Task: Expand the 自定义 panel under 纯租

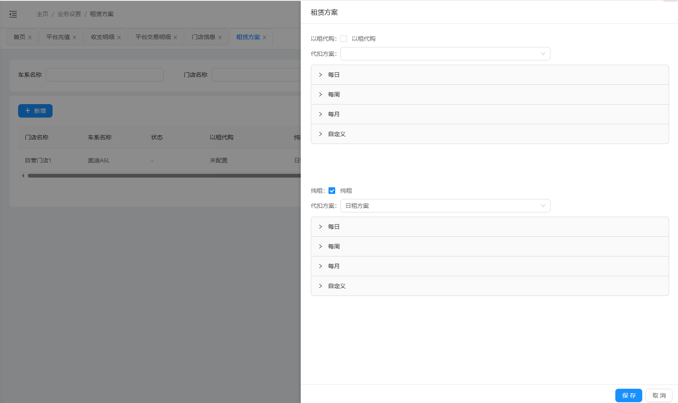Action: click(336, 286)
